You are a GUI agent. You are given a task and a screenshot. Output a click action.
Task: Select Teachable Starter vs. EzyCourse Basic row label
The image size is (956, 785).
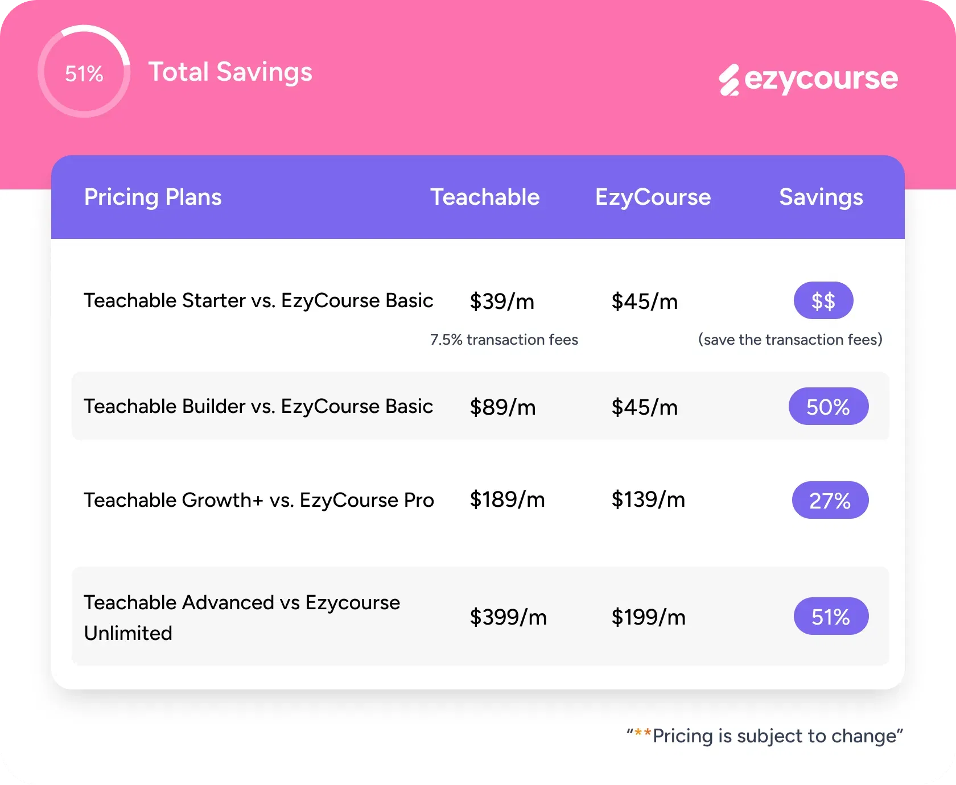point(258,300)
